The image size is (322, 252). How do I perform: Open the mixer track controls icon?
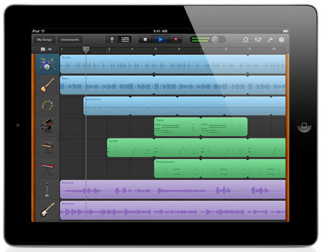pos(258,40)
